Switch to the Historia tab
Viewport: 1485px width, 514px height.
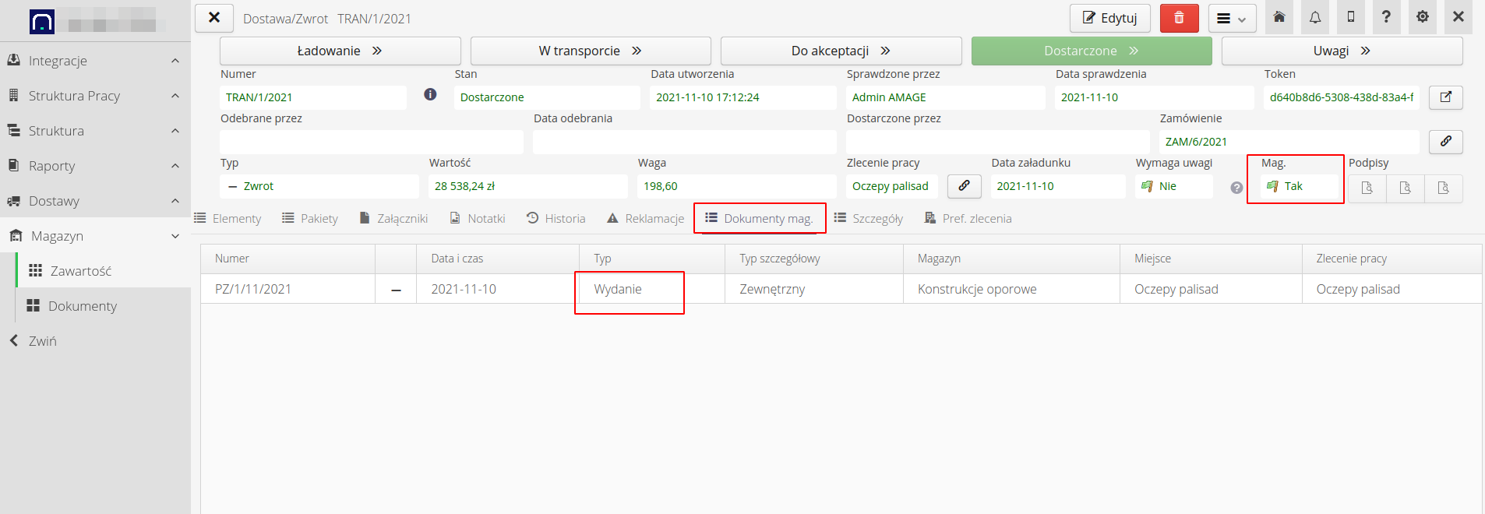556,219
